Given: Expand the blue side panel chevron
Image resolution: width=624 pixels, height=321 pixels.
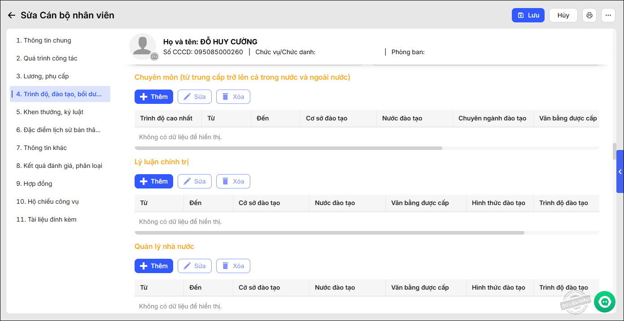Looking at the screenshot, I should coord(620,171).
